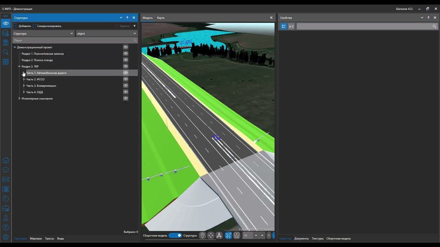Image resolution: width=440 pixels, height=247 pixels.
Task: Toggle visibility of Раздел 3. ТКР
Action: [126, 66]
